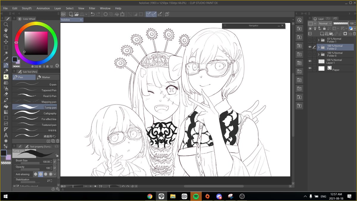This screenshot has height=201, width=357.
Task: Expand Folder 1 in the layer list
Action: (319, 40)
